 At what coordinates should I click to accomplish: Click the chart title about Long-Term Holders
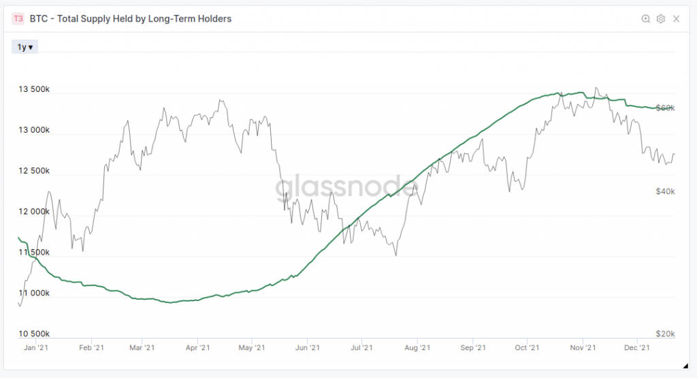pyautogui.click(x=130, y=19)
